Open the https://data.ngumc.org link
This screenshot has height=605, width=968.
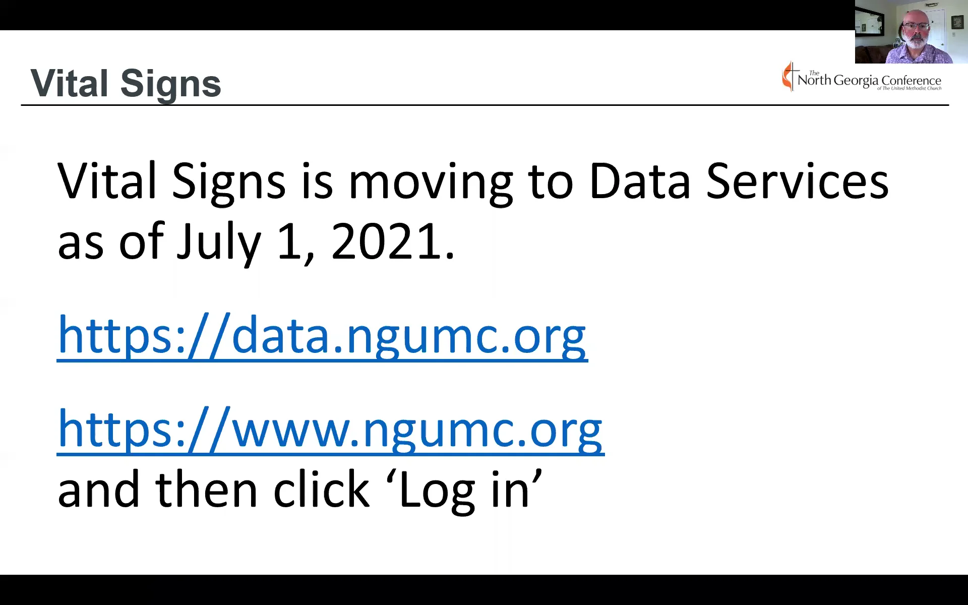click(322, 335)
